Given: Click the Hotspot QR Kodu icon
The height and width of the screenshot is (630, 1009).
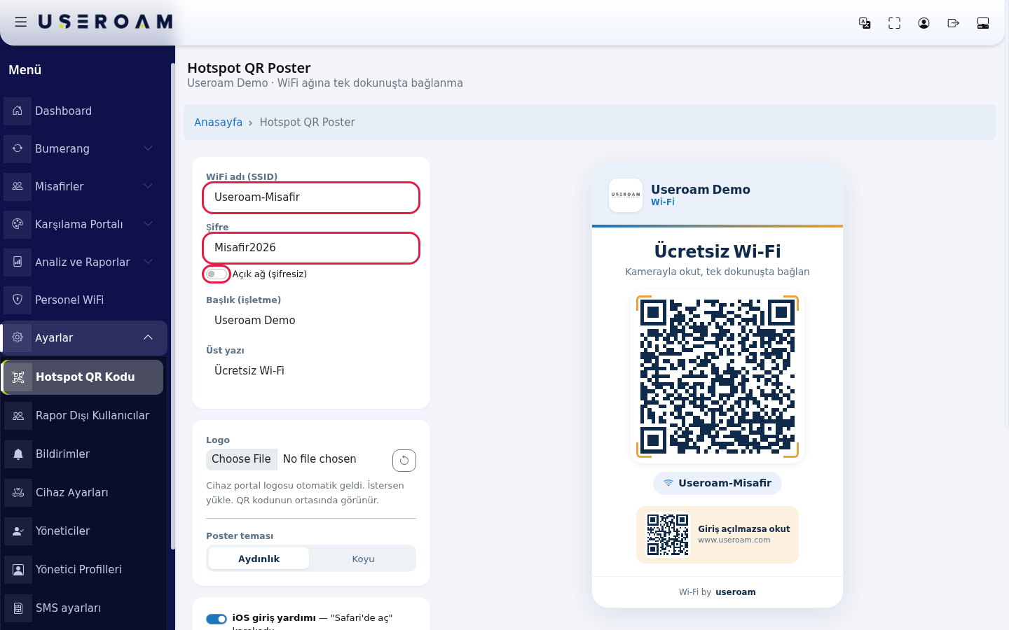Looking at the screenshot, I should click(x=18, y=377).
